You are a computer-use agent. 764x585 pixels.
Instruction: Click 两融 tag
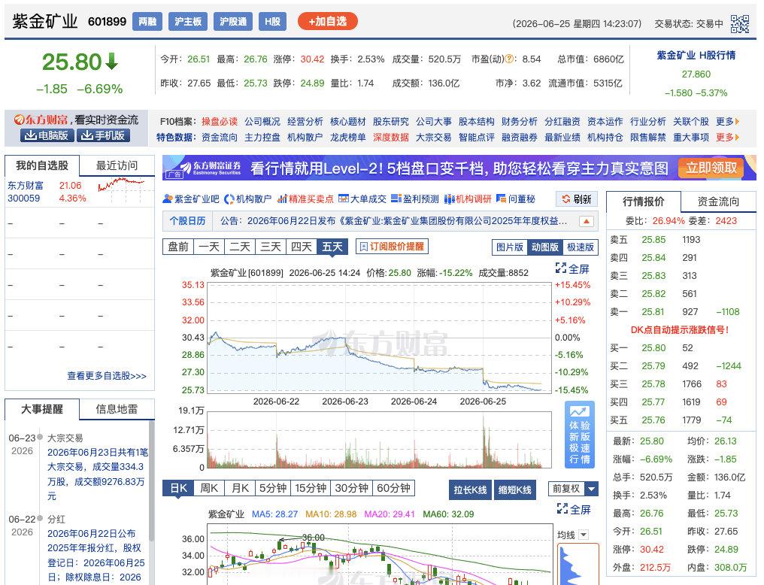[x=147, y=22]
